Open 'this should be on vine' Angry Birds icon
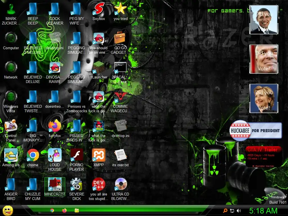 pyautogui.click(x=99, y=43)
